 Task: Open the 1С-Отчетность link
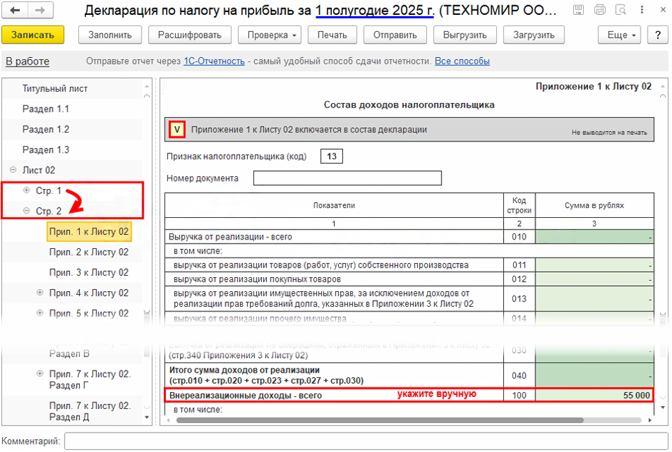coord(214,61)
